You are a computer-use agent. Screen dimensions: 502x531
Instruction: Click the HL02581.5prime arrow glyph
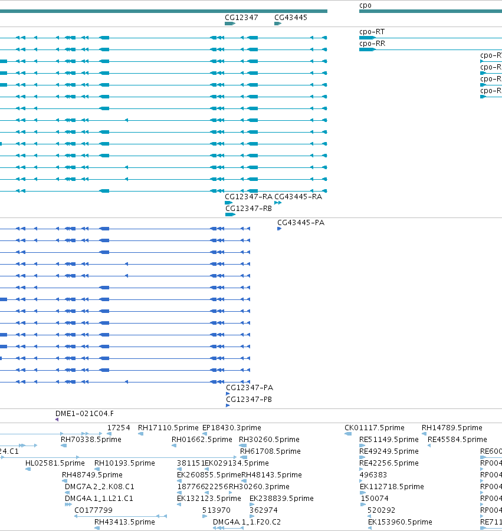[x=28, y=469]
